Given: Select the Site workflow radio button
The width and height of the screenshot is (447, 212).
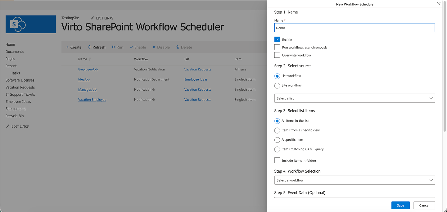Looking at the screenshot, I should [x=277, y=85].
